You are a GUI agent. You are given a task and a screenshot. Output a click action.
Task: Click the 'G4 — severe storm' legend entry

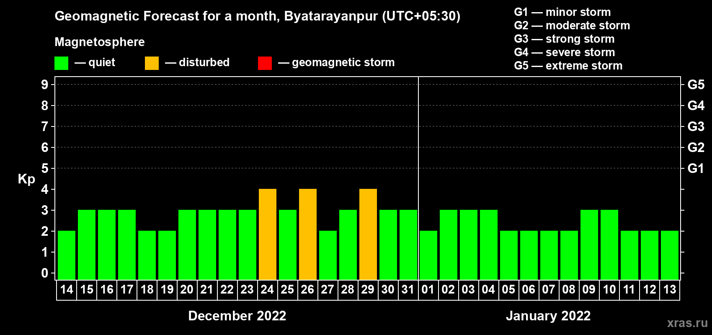[565, 52]
